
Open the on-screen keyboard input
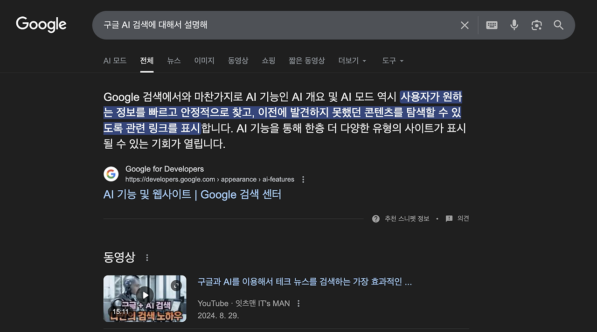[492, 25]
